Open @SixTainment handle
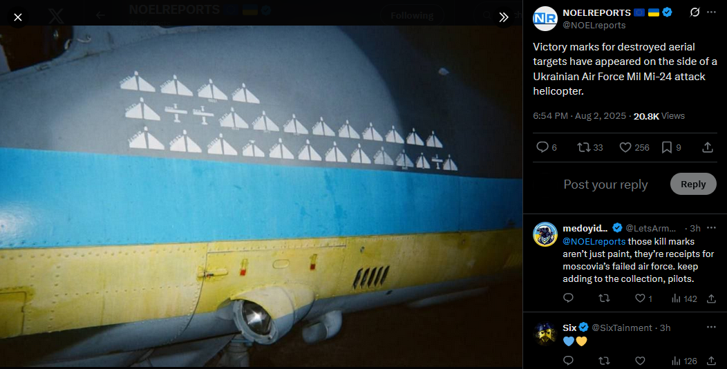Viewport: 727px width, 369px height. [621, 328]
